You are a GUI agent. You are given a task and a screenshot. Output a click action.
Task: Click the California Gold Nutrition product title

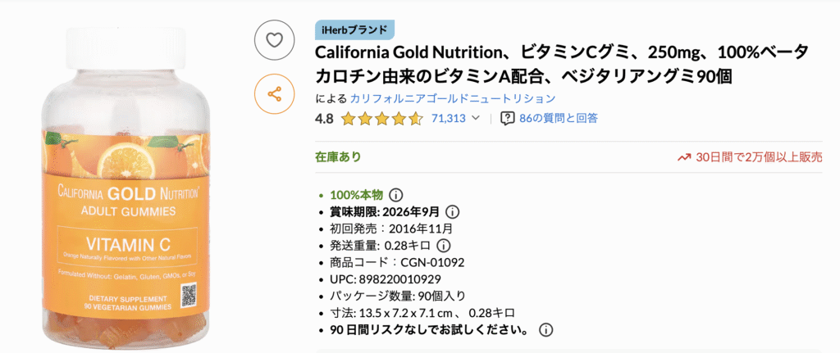coord(562,64)
